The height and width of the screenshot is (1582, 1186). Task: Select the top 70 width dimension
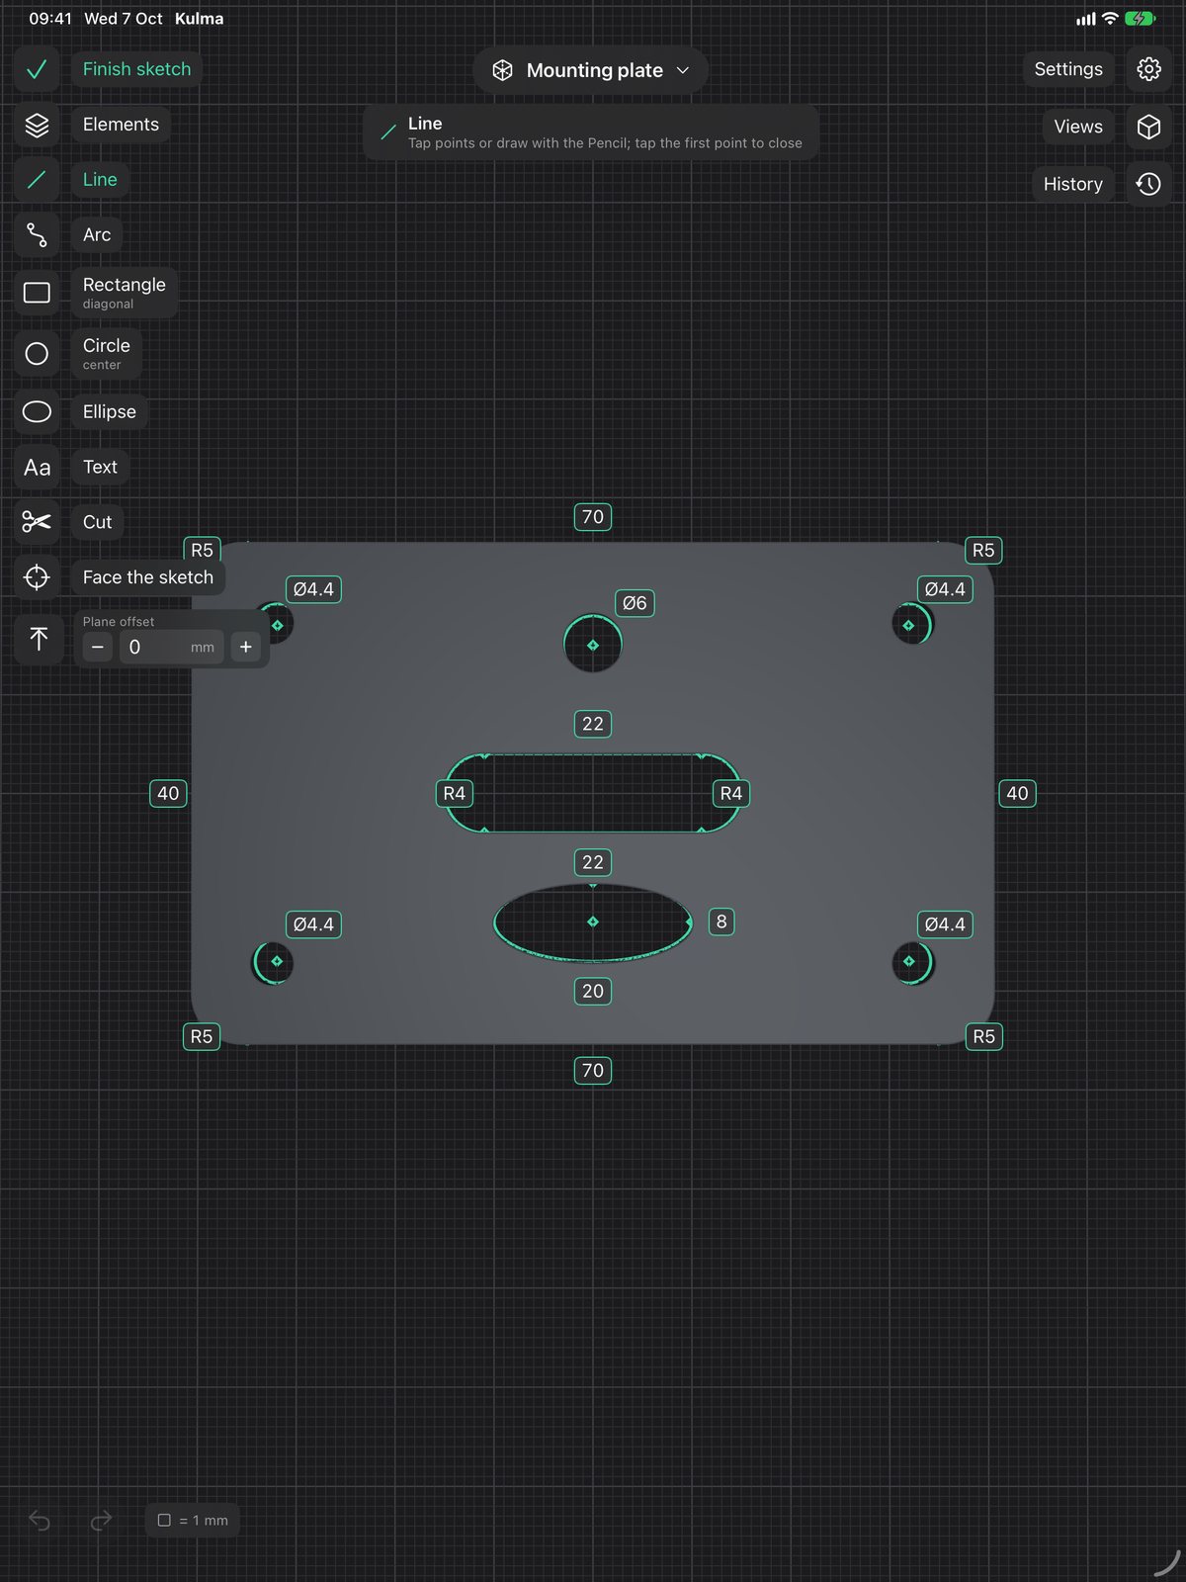593,517
